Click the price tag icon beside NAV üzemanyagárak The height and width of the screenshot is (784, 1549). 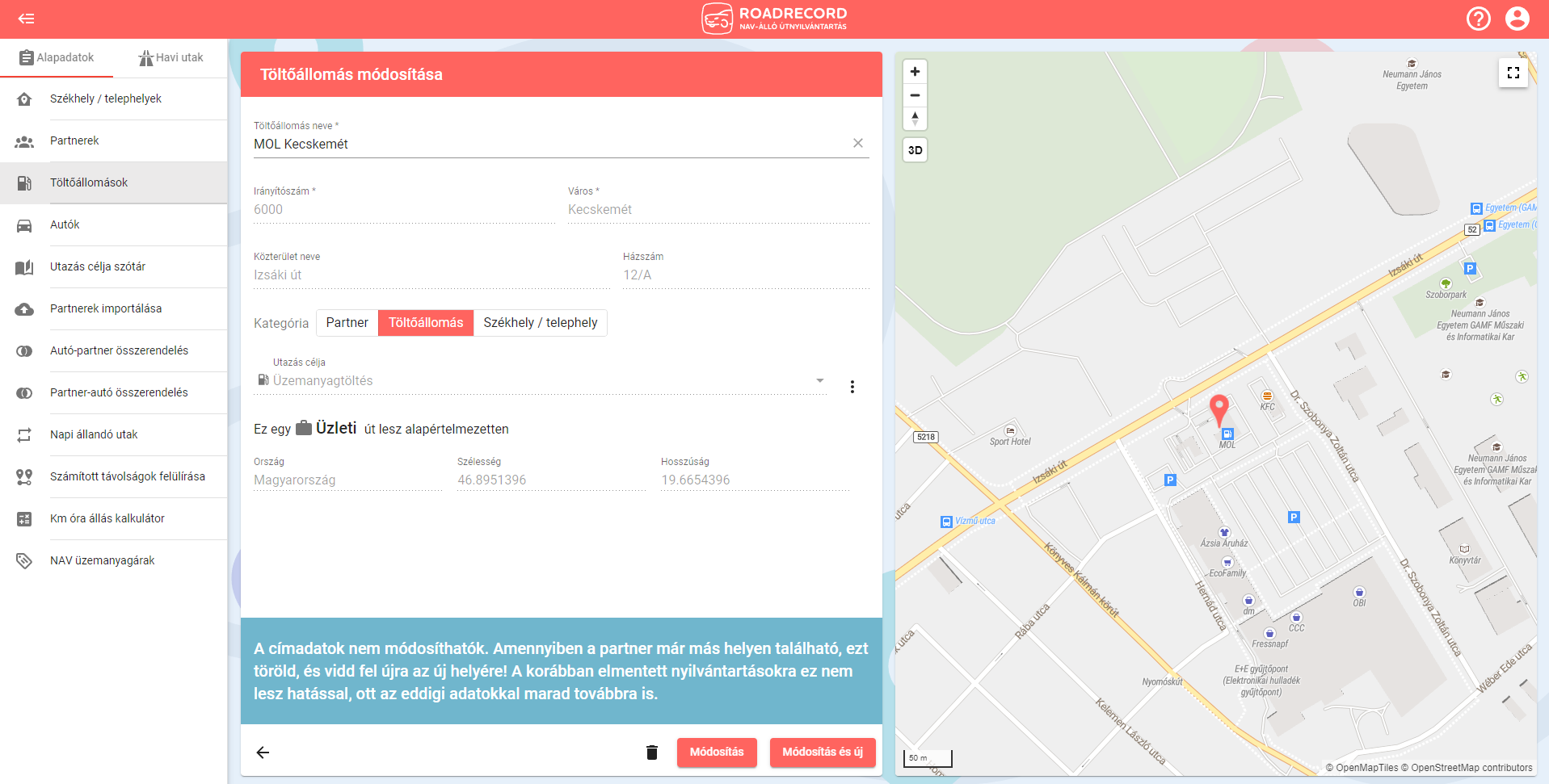pos(24,561)
